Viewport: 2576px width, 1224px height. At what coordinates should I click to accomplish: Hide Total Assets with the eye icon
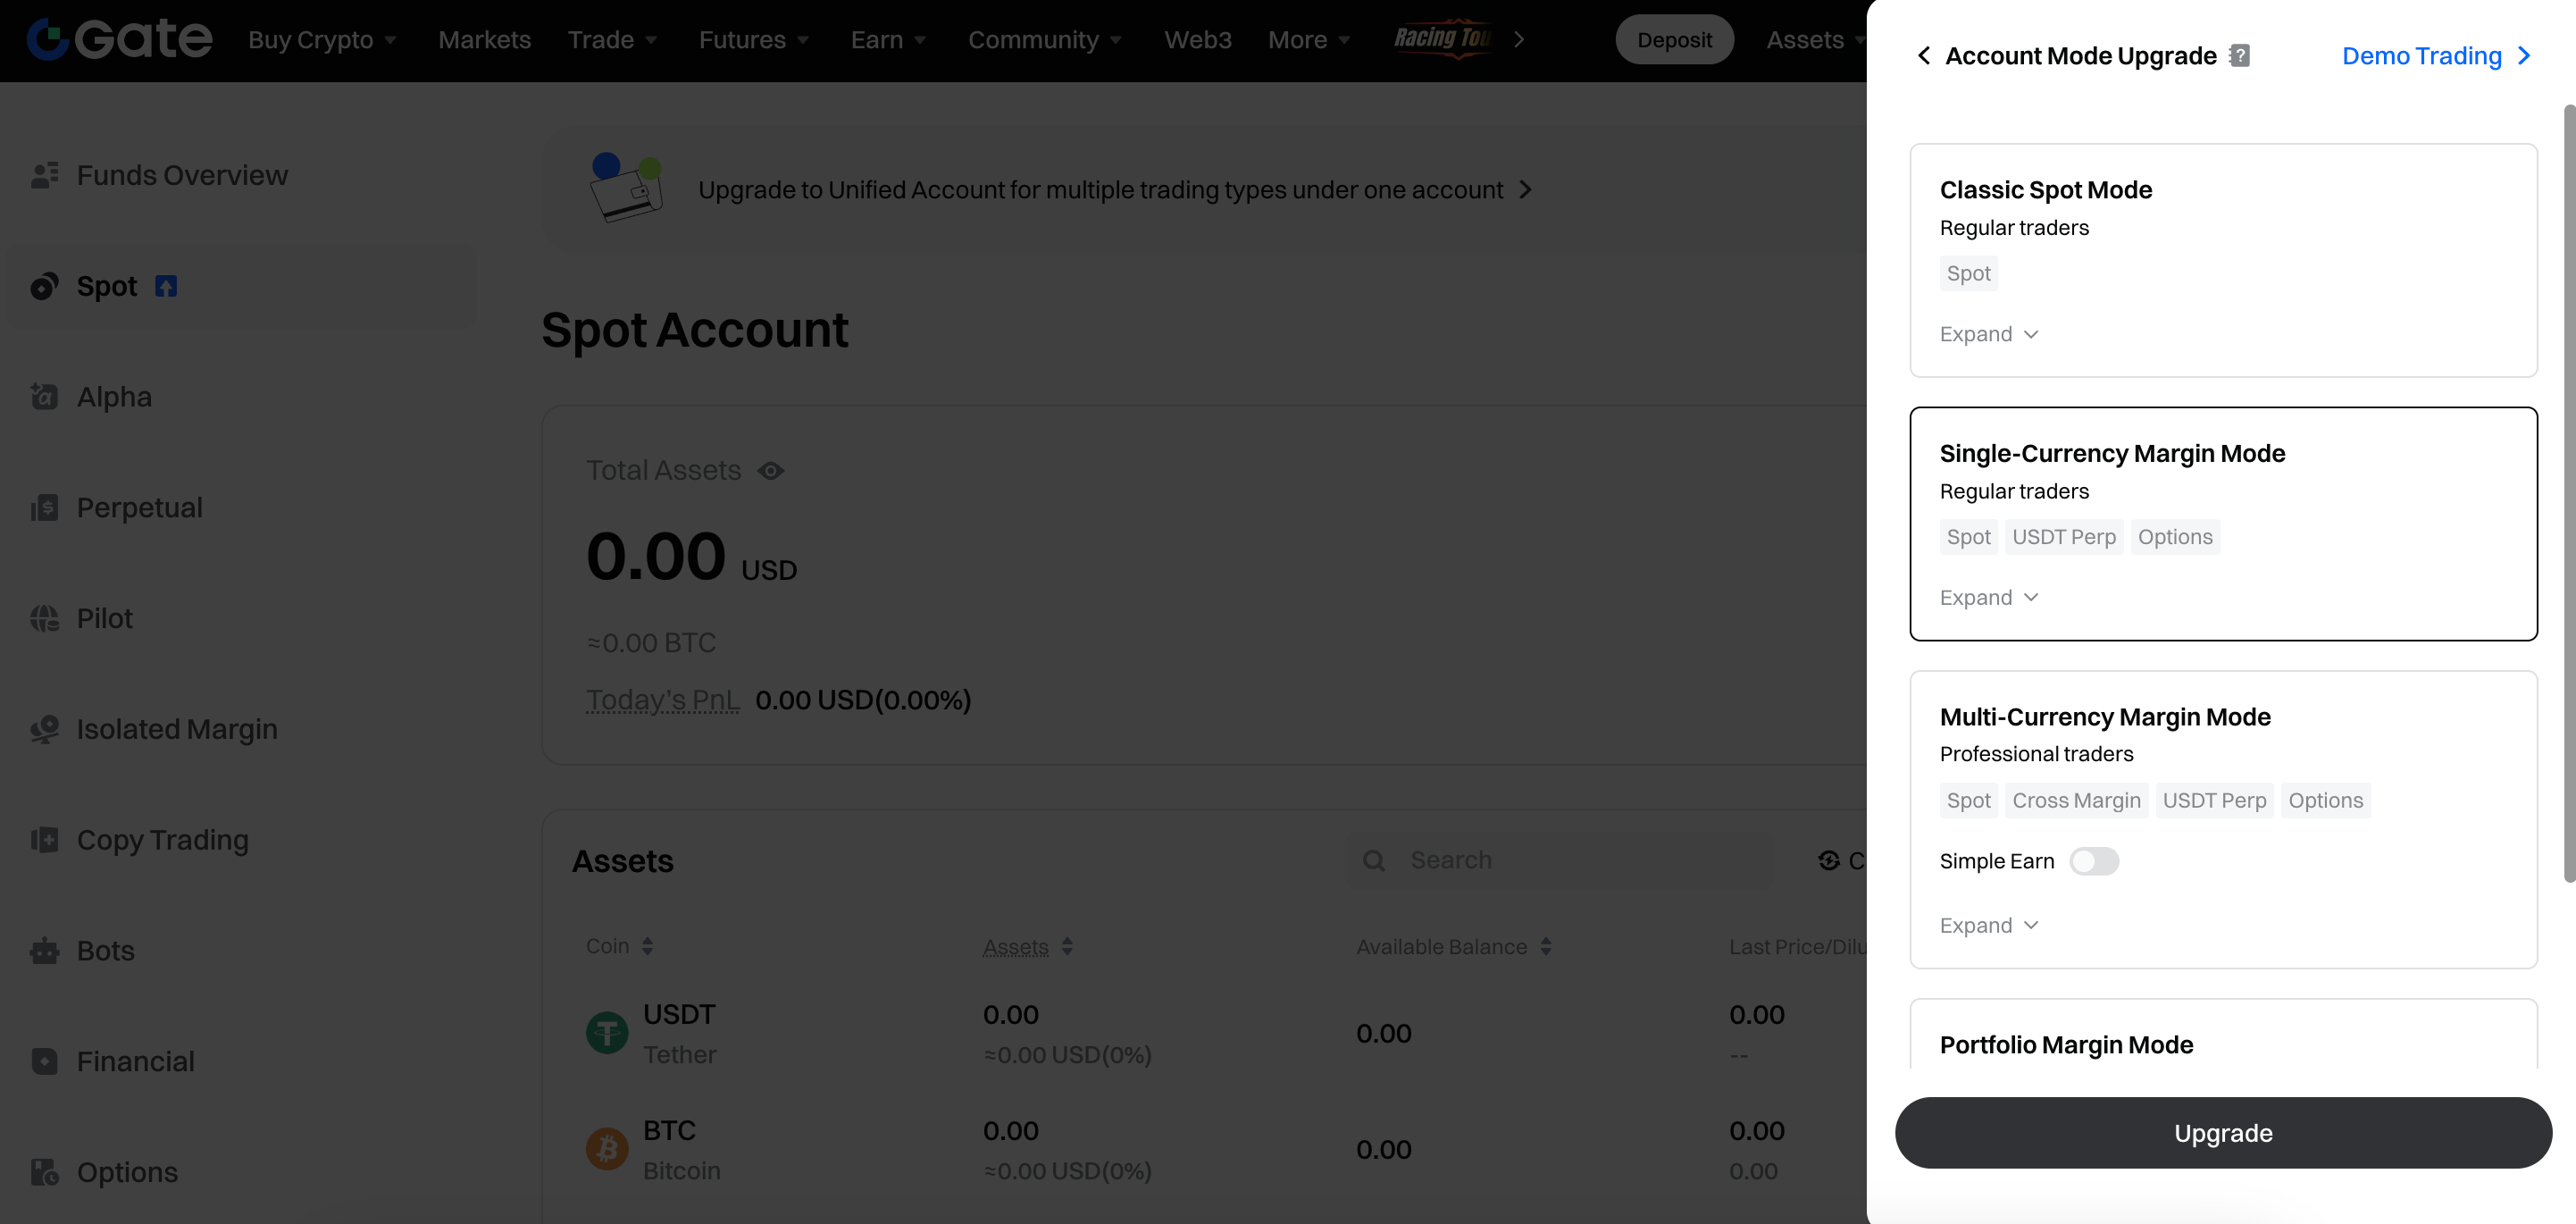coord(770,471)
